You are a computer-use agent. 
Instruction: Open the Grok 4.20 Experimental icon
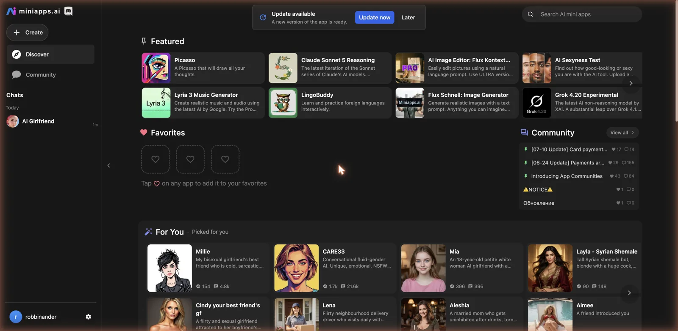[536, 103]
